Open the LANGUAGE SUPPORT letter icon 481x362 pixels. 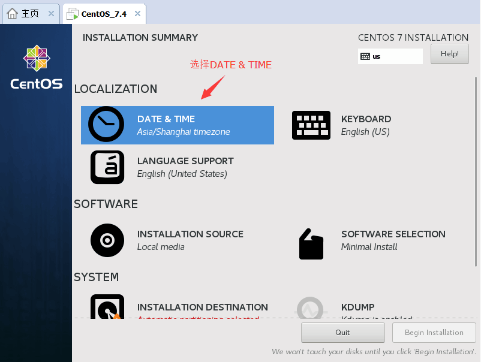[x=107, y=167]
